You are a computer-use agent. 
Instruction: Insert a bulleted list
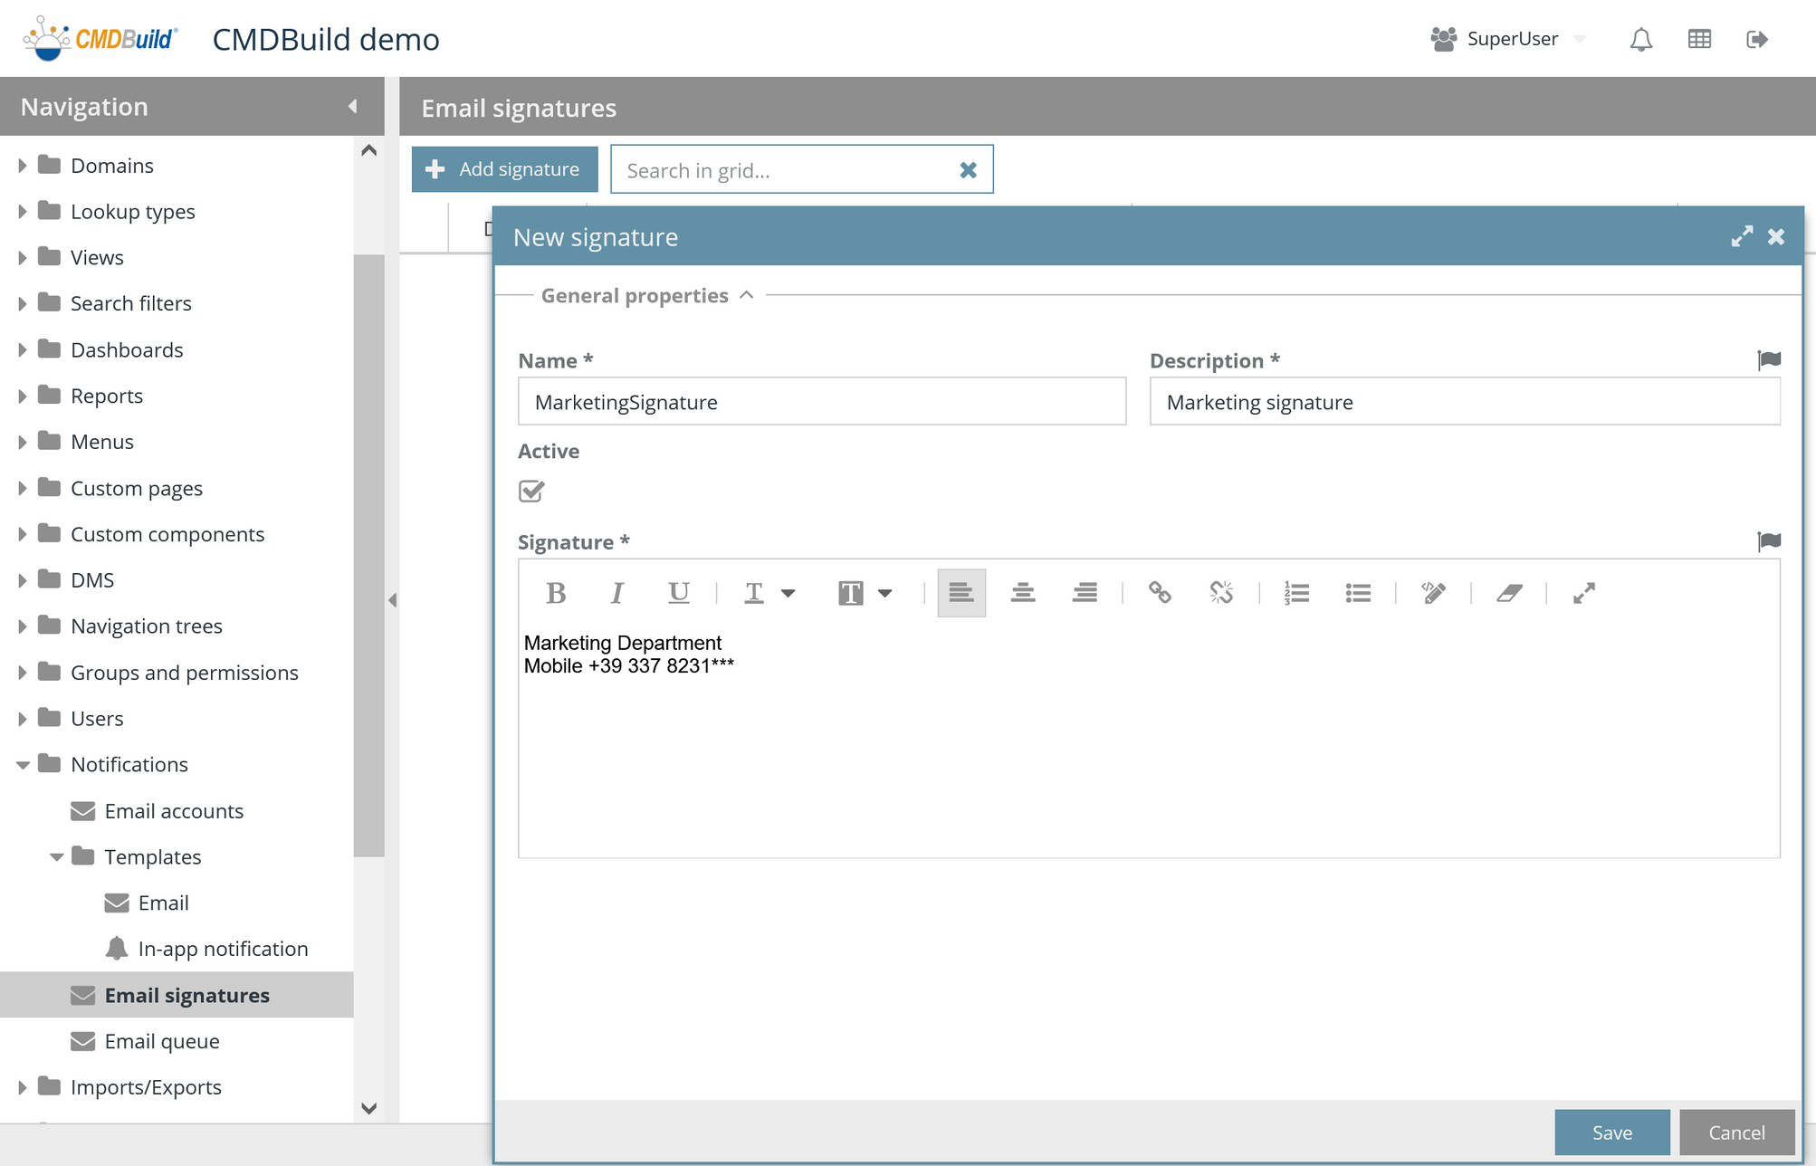click(x=1357, y=593)
